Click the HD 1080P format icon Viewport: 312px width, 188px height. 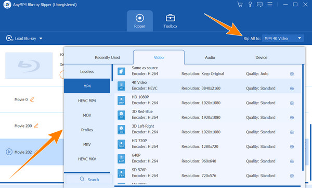pyautogui.click(x=121, y=101)
